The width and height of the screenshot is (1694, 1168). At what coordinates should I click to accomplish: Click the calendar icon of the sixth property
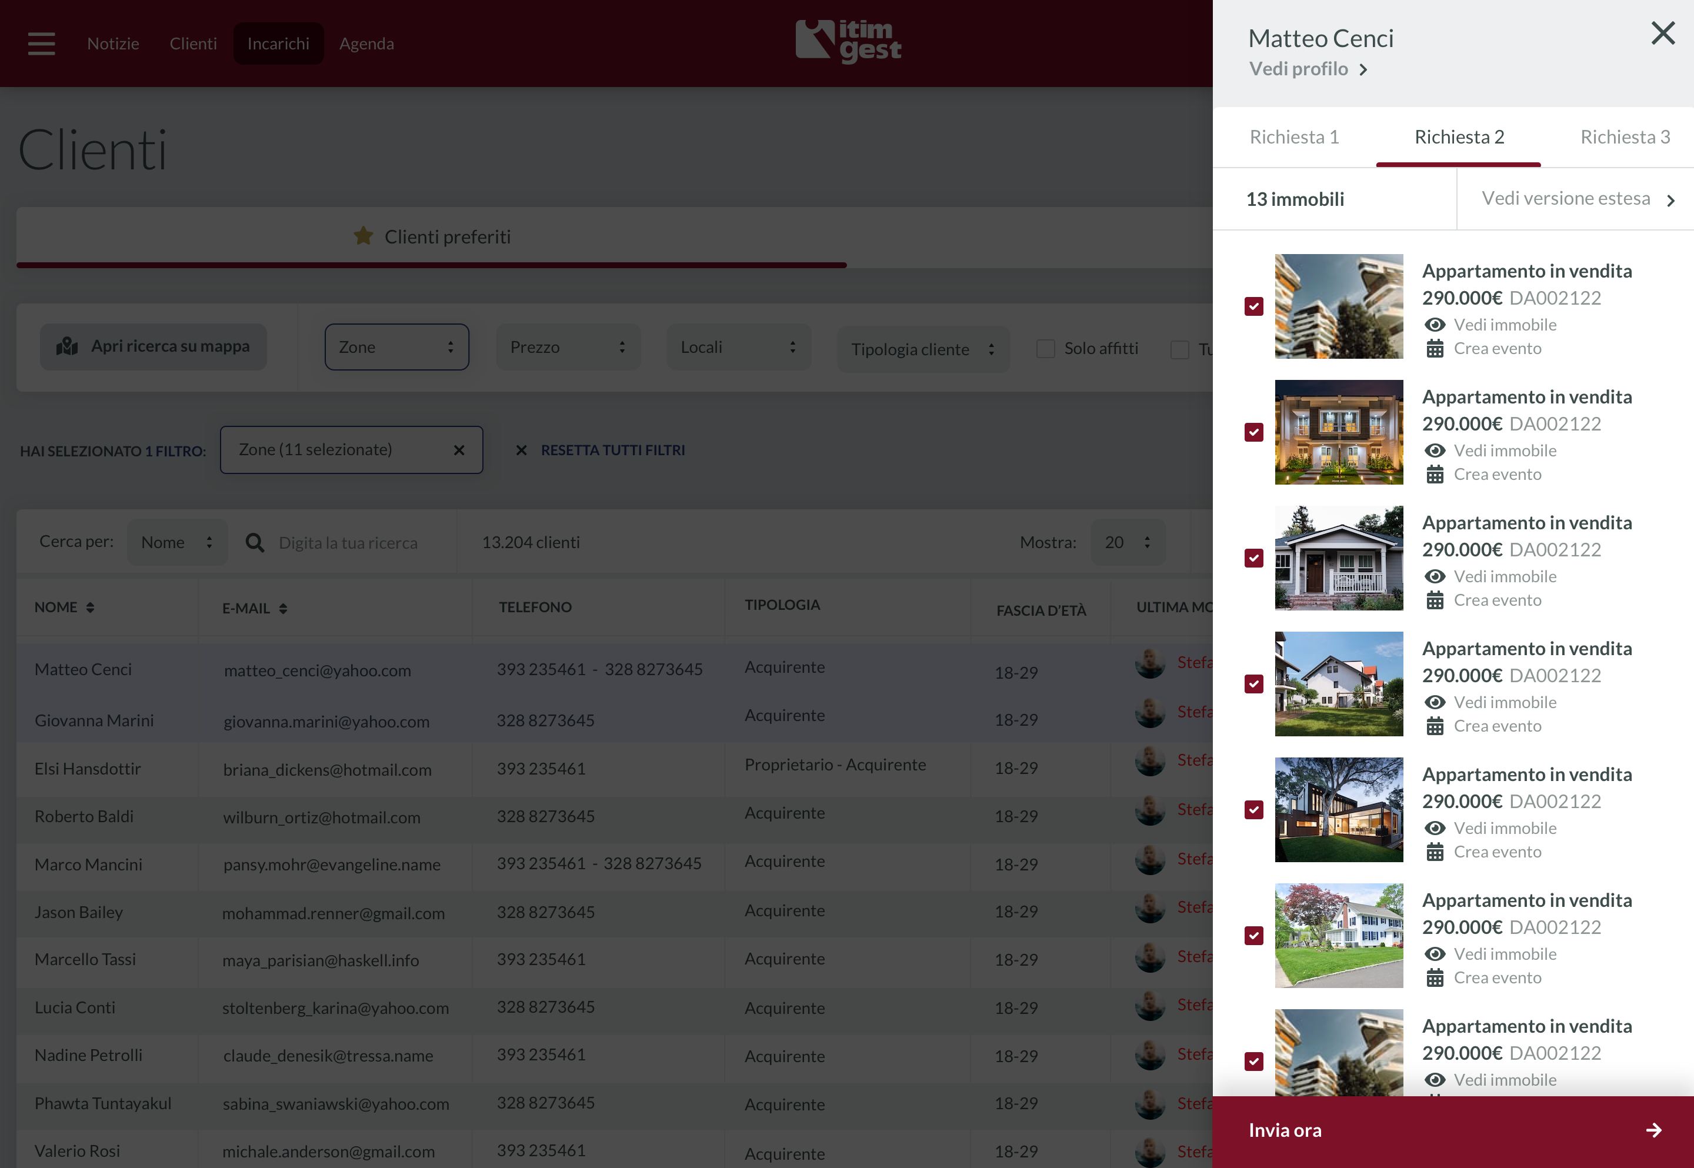pos(1435,979)
